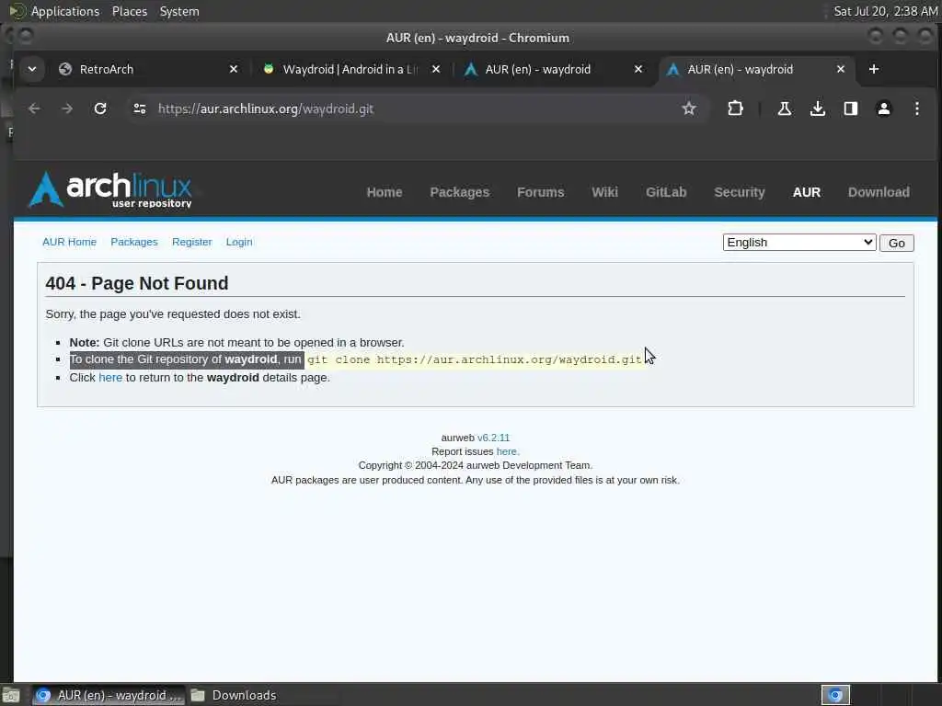
Task: Open the Chromium three-dot menu
Action: (x=917, y=108)
